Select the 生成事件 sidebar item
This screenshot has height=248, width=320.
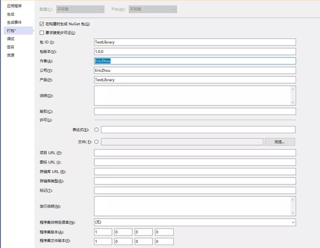pyautogui.click(x=14, y=22)
